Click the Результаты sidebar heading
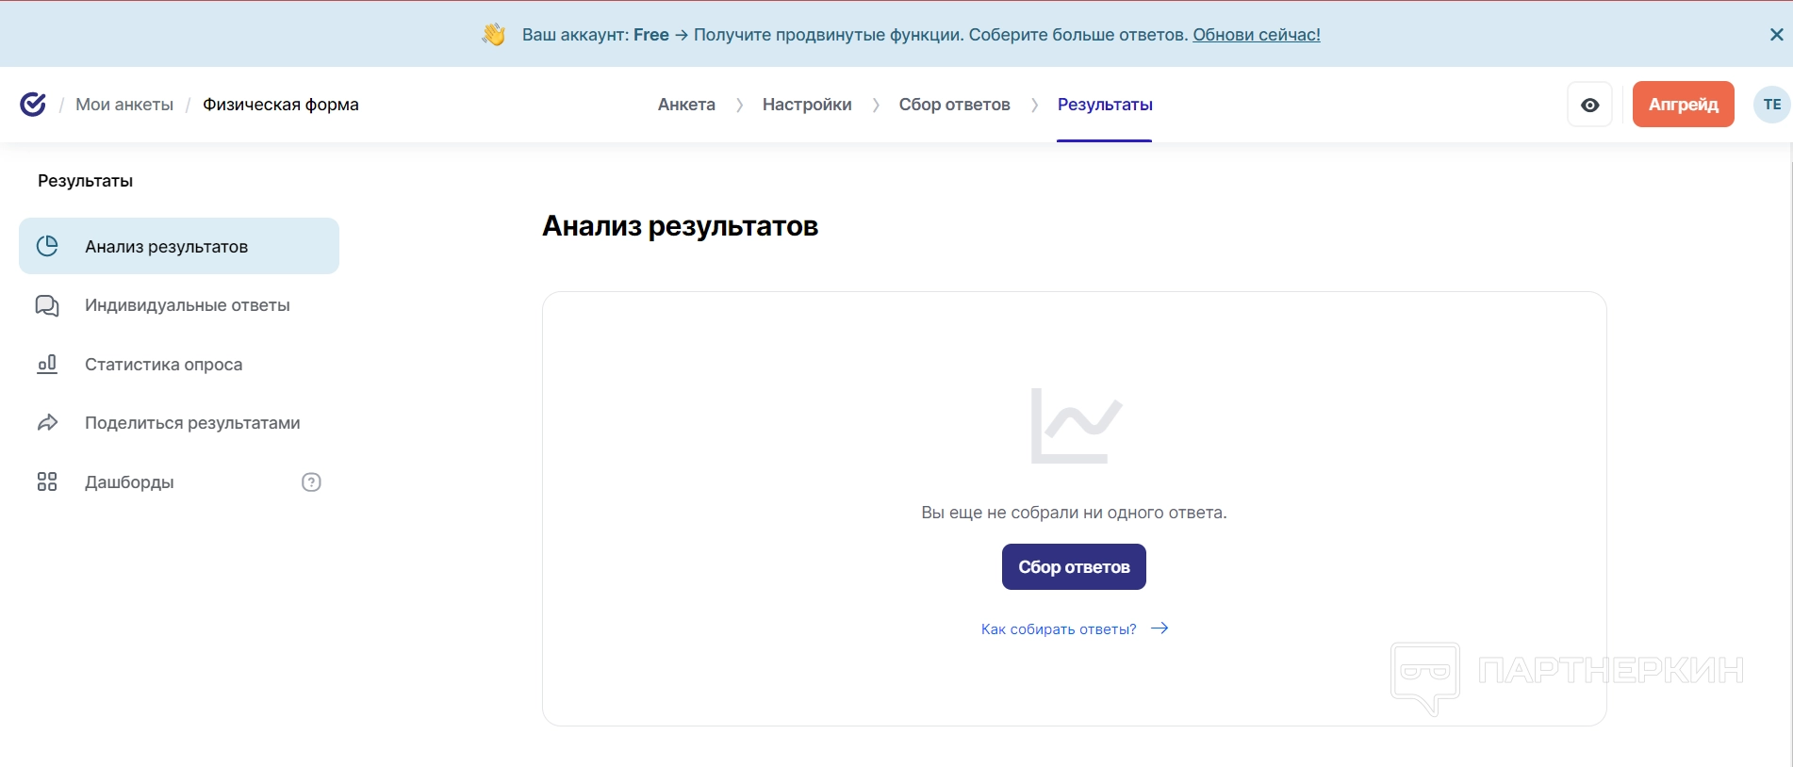Image resolution: width=1793 pixels, height=767 pixels. coord(85,181)
